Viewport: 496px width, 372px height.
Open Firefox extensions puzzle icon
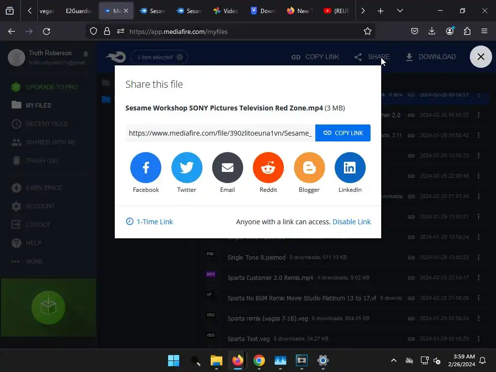467,31
